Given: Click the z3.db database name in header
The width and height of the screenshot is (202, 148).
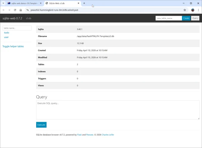Looking at the screenshot, I should [x=29, y=18].
